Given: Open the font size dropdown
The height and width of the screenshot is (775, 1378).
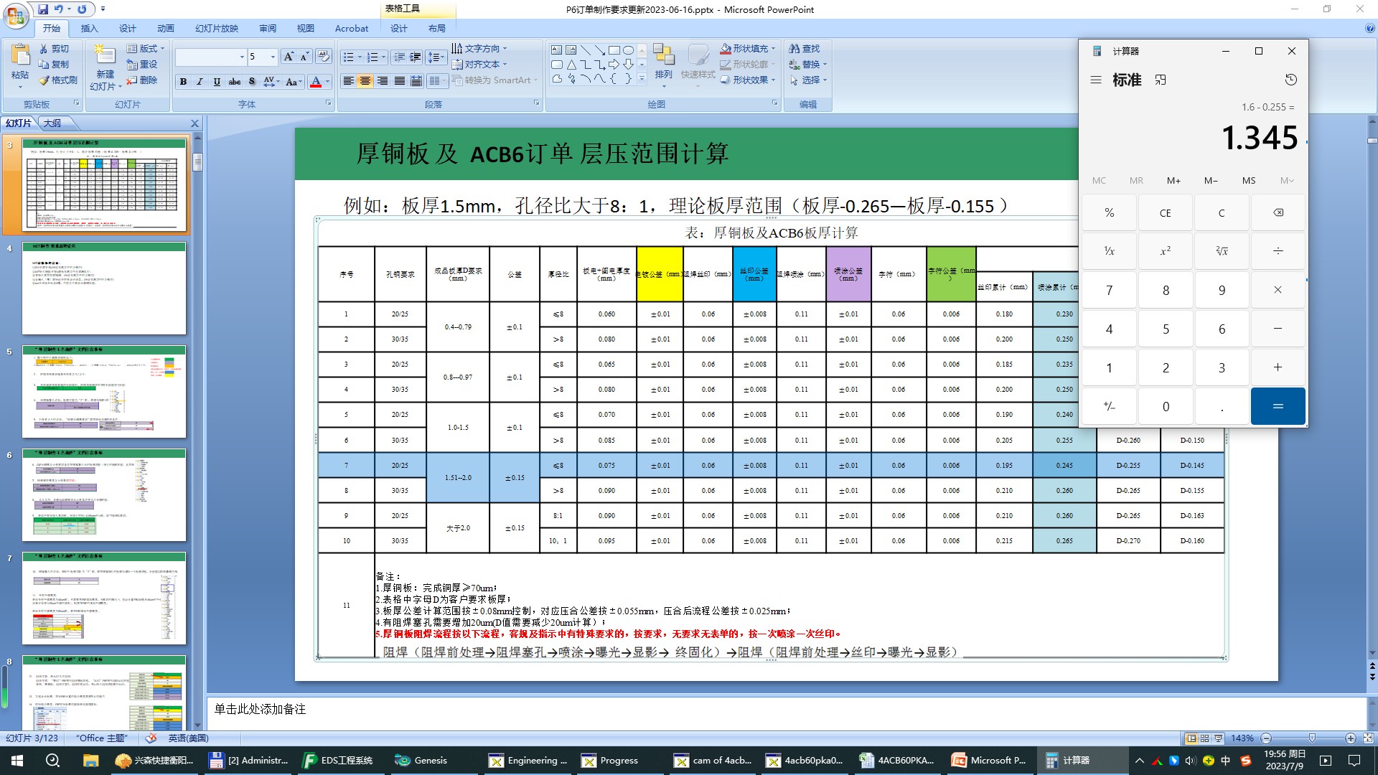Looking at the screenshot, I should (273, 57).
